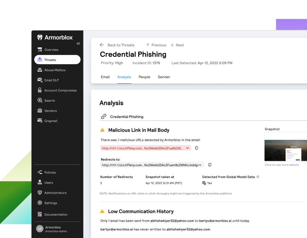Open Settings from the sidebar label

(x=51, y=203)
